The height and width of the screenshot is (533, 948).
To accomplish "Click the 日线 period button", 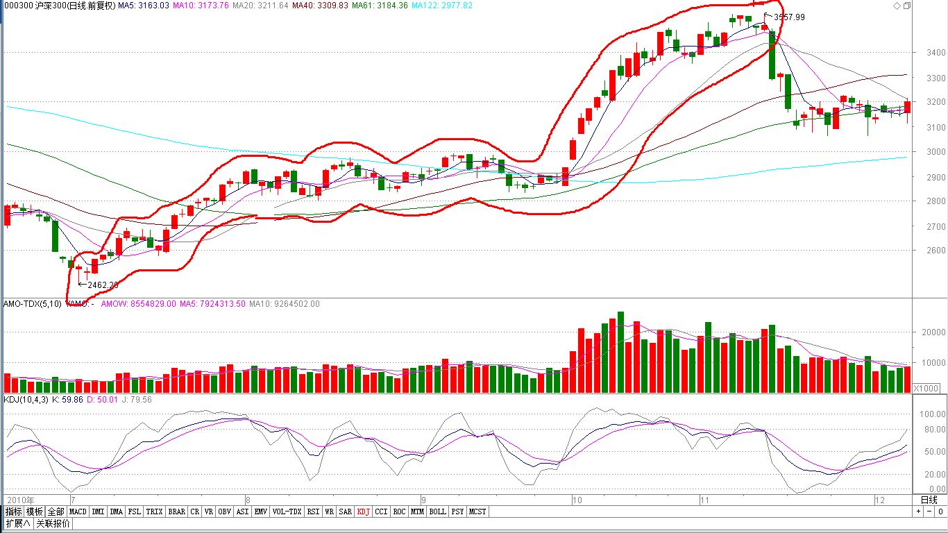I will pyautogui.click(x=929, y=500).
